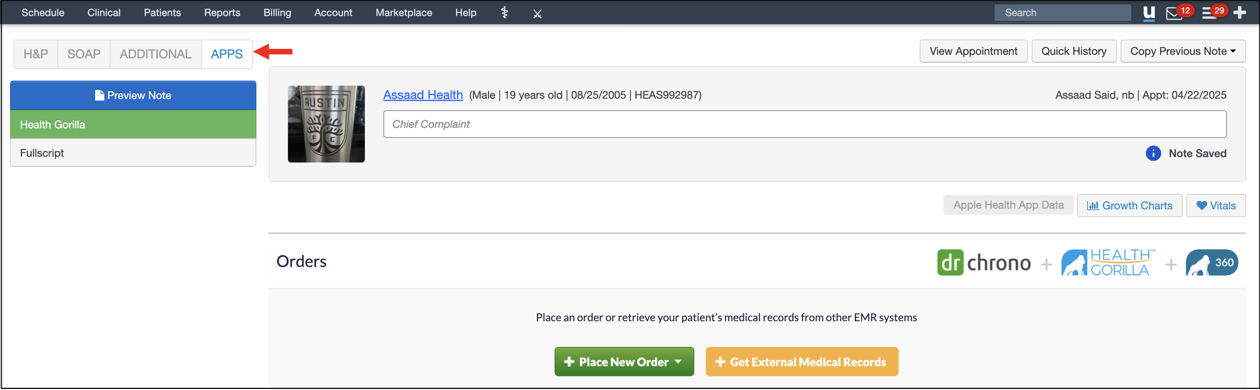The width and height of the screenshot is (1260, 390).
Task: Click the Health Gorilla 360 badge logo
Action: [1211, 263]
